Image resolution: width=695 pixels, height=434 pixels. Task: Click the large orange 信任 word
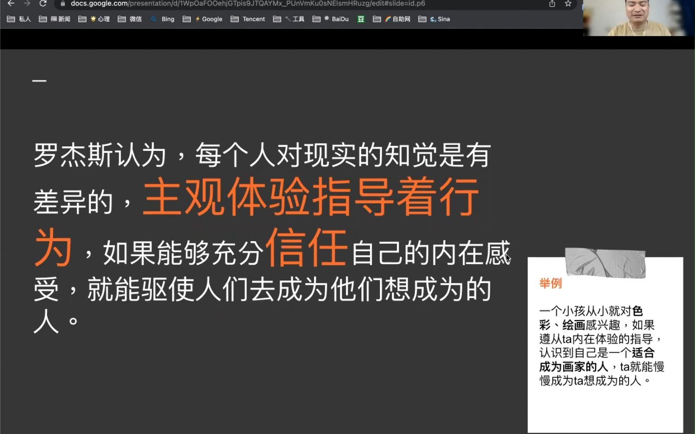[306, 247]
